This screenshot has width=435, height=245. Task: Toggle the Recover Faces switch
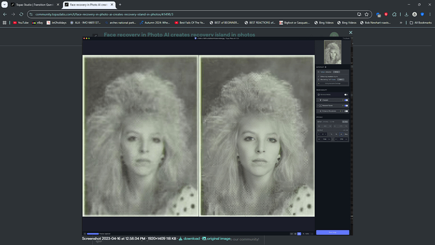click(x=346, y=106)
